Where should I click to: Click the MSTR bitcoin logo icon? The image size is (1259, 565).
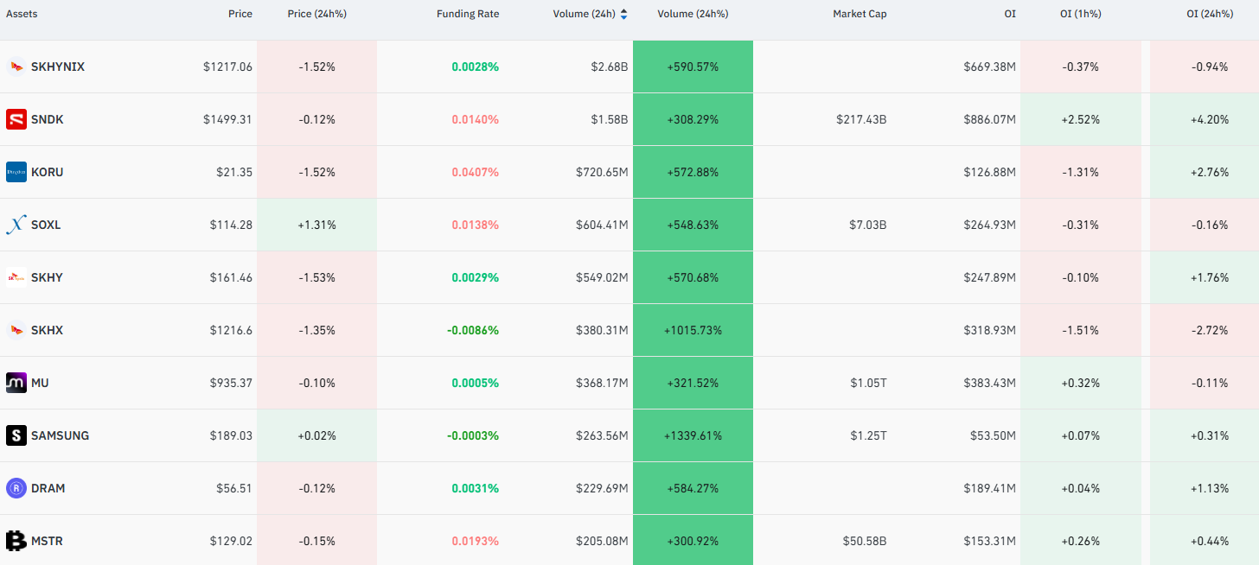[x=16, y=541]
